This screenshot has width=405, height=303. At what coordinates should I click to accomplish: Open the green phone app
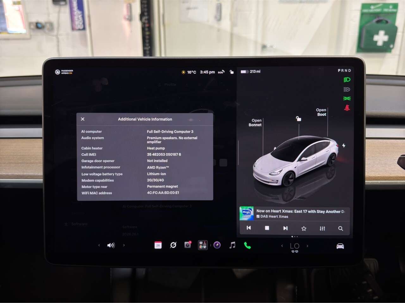[x=247, y=245]
